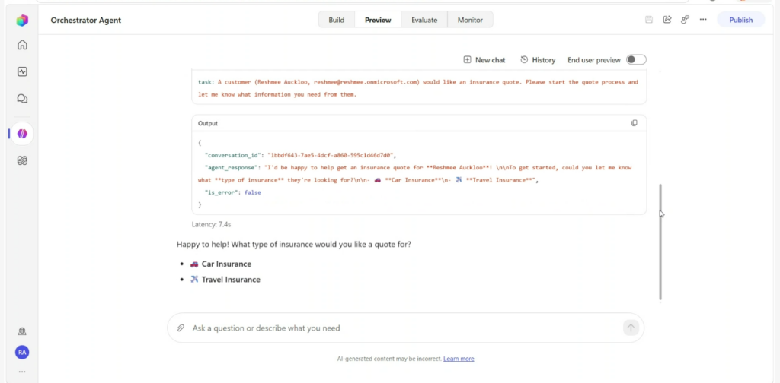780x383 pixels.
Task: Select the purple agent builder sidebar icon
Action: click(22, 134)
